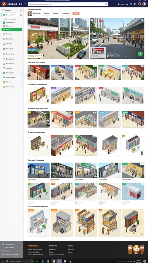
Task: Click the taskbar clock
Action: tap(138, 261)
